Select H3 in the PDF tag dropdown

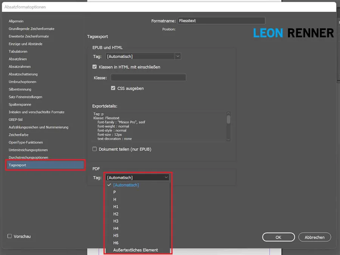click(x=116, y=221)
